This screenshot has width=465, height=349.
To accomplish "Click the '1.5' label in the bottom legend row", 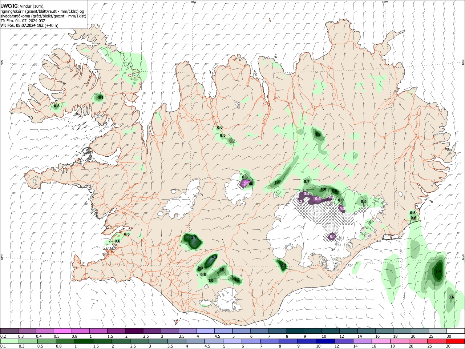I will tap(96, 346).
